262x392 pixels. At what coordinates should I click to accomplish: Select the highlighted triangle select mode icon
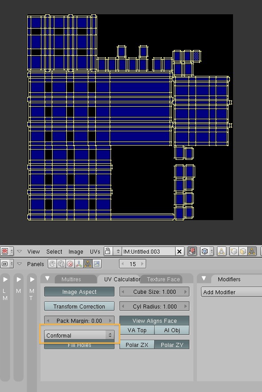click(x=252, y=251)
